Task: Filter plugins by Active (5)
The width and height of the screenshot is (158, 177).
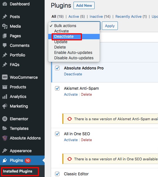Action: (77, 17)
